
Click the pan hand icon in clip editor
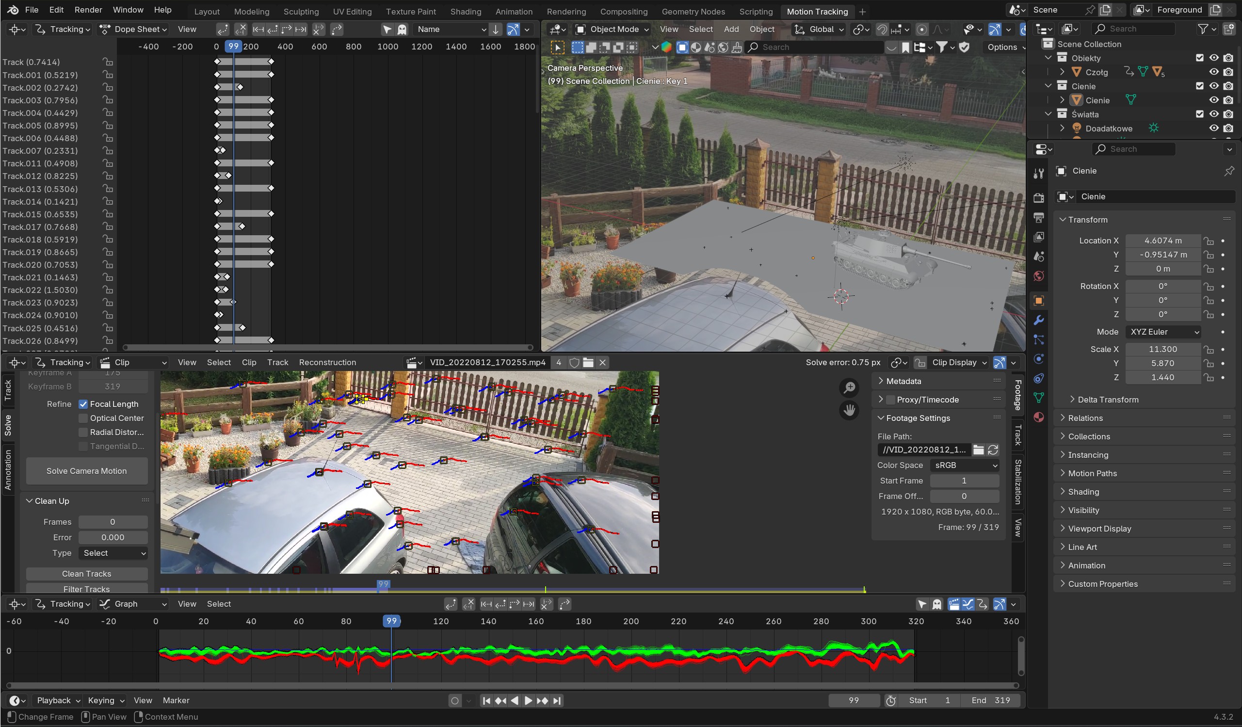[x=849, y=410]
